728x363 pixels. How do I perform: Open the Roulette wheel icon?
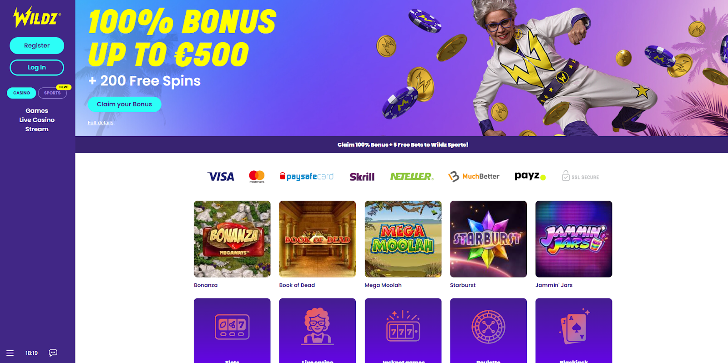pos(488,327)
